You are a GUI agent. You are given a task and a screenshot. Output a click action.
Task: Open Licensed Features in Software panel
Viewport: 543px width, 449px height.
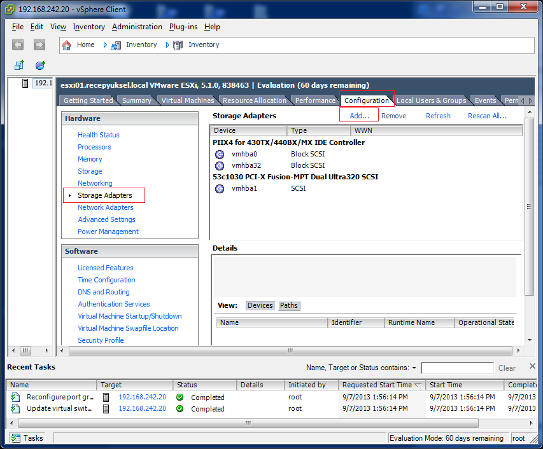click(105, 268)
